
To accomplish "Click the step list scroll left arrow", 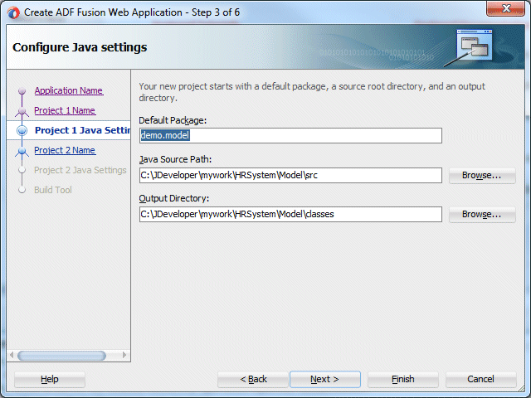I will pyautogui.click(x=12, y=355).
